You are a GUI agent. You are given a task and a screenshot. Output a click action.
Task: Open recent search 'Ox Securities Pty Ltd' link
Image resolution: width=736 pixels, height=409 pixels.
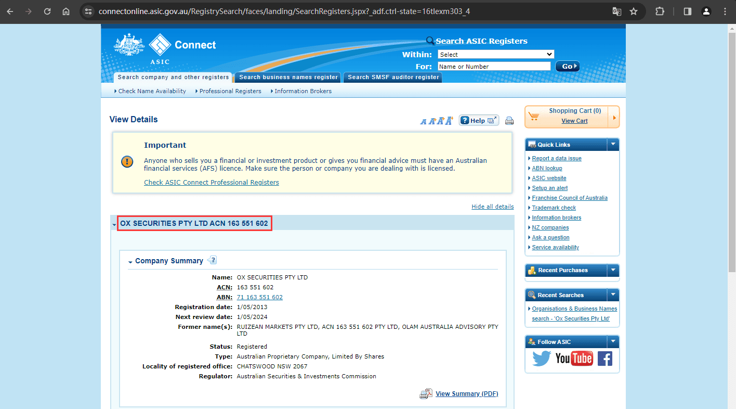(574, 313)
